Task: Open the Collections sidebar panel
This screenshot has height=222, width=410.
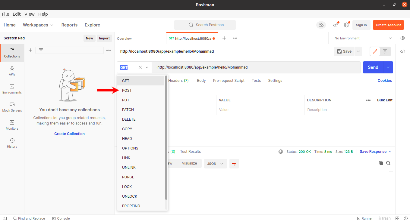Action: [x=12, y=53]
